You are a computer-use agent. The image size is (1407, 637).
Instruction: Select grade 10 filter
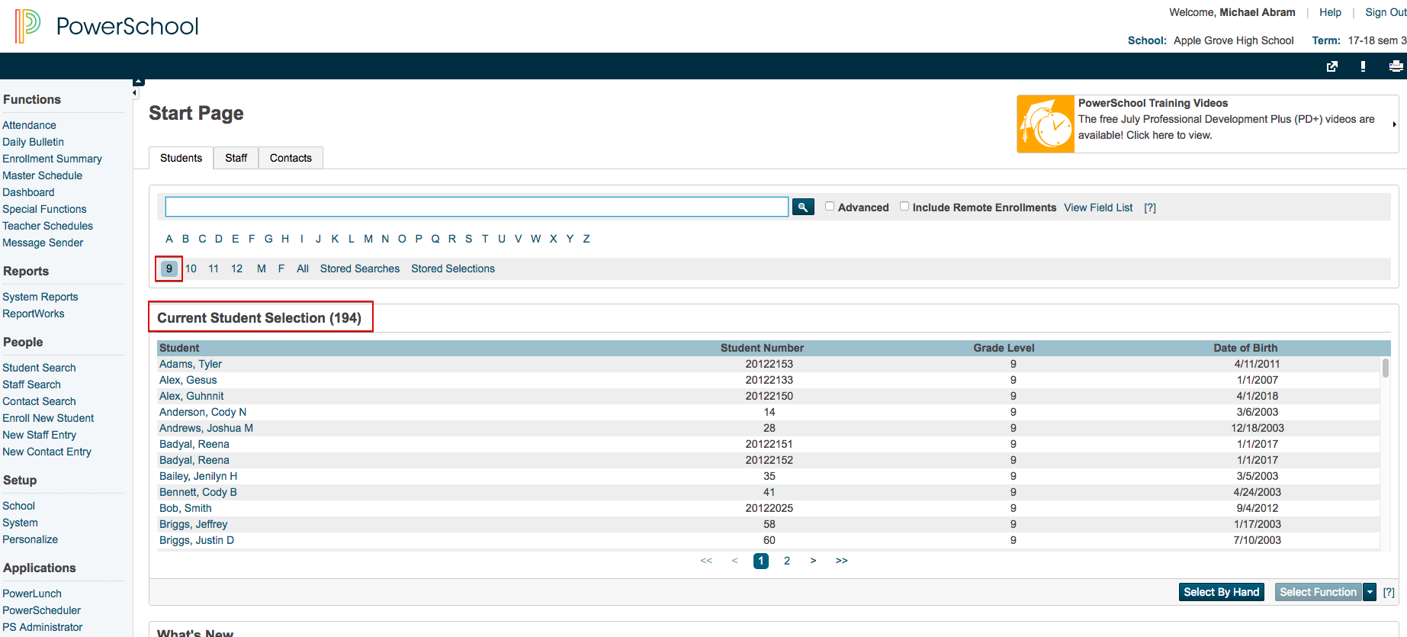tap(191, 269)
